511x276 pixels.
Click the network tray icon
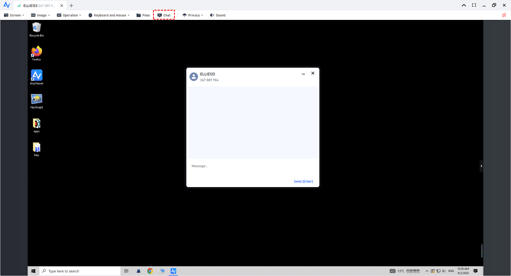point(438,271)
